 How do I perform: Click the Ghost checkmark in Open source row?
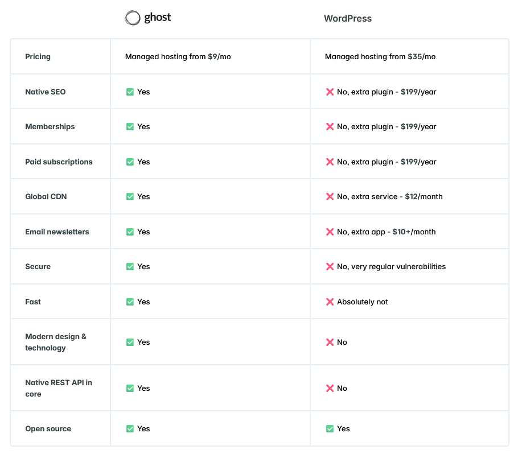pyautogui.click(x=130, y=429)
